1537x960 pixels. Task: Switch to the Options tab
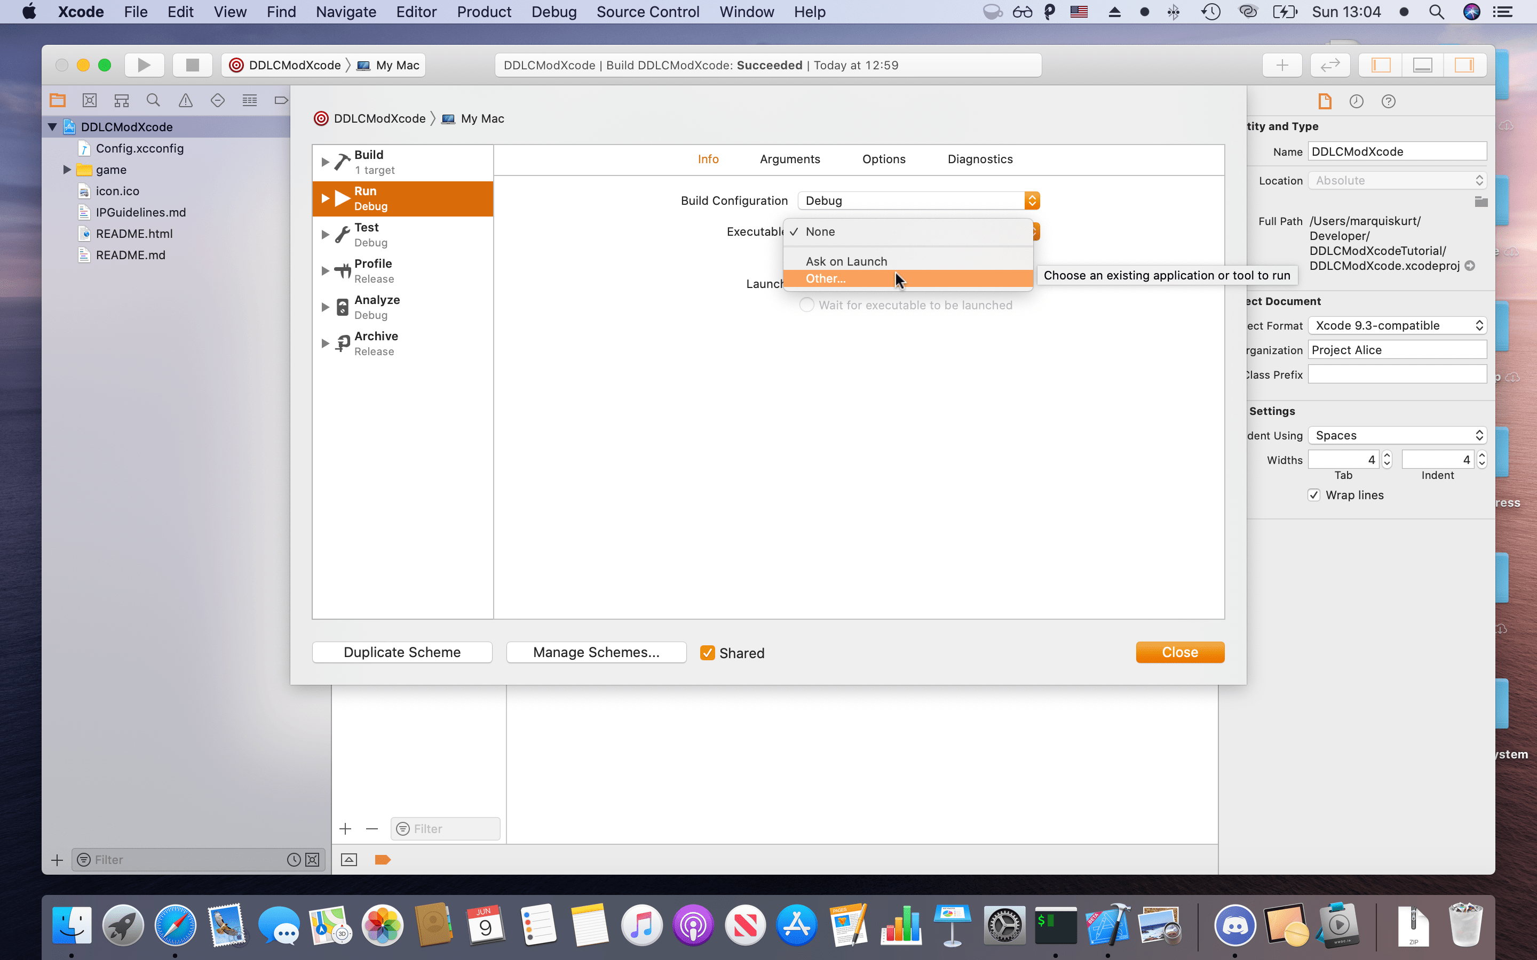tap(884, 159)
